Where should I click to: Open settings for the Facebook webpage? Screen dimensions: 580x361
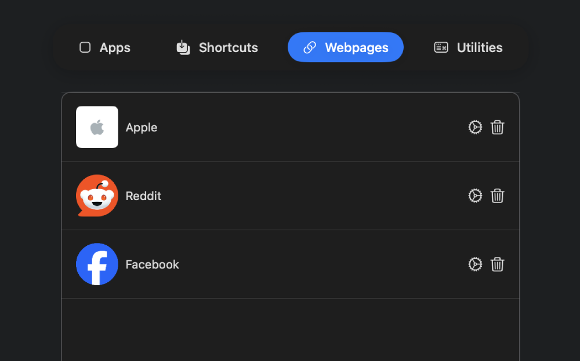[x=475, y=264]
